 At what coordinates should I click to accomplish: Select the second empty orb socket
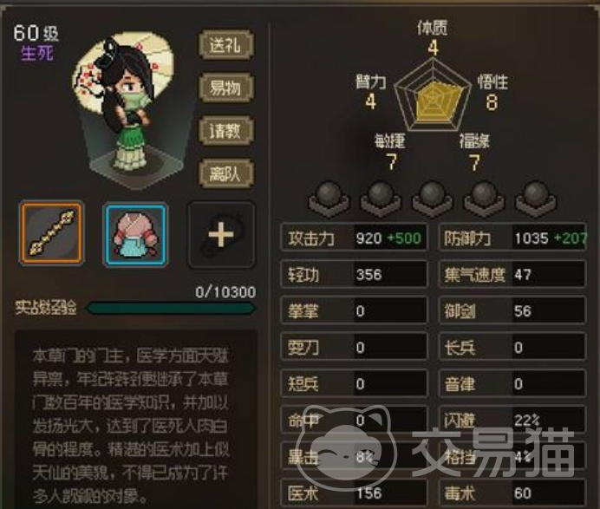point(381,199)
